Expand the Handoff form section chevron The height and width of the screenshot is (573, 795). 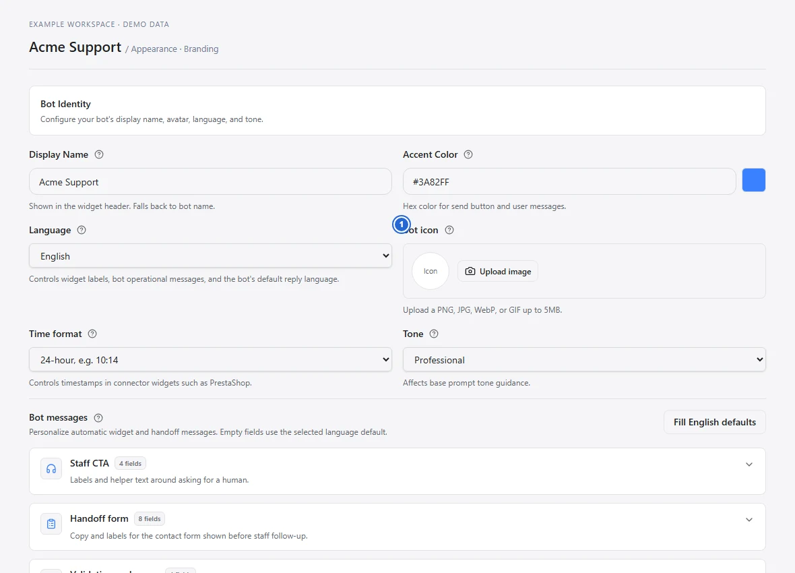[749, 520]
